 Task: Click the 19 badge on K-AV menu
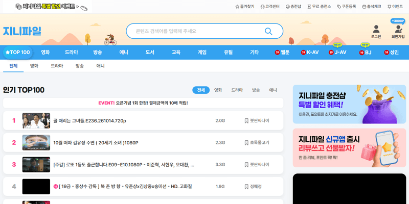click(x=303, y=53)
